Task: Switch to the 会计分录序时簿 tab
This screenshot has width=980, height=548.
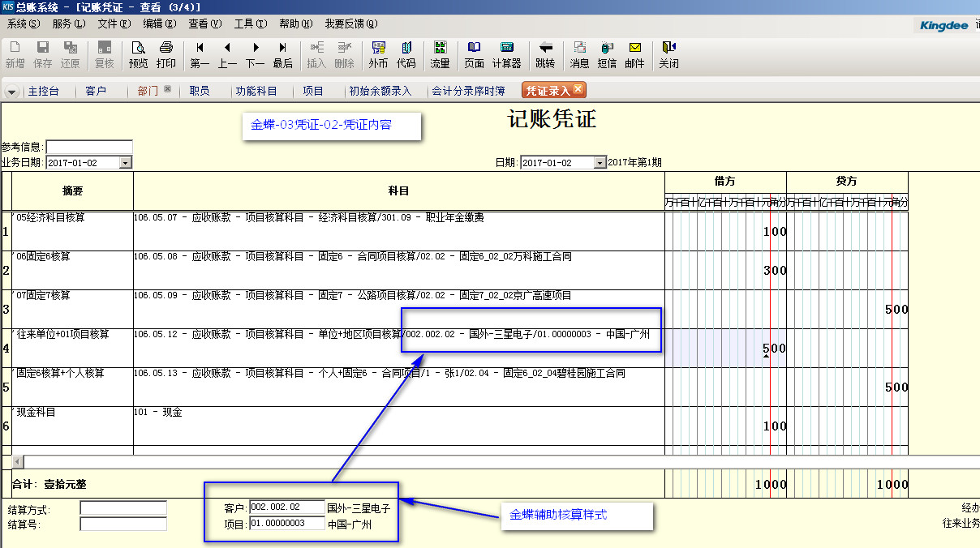Action: point(468,91)
